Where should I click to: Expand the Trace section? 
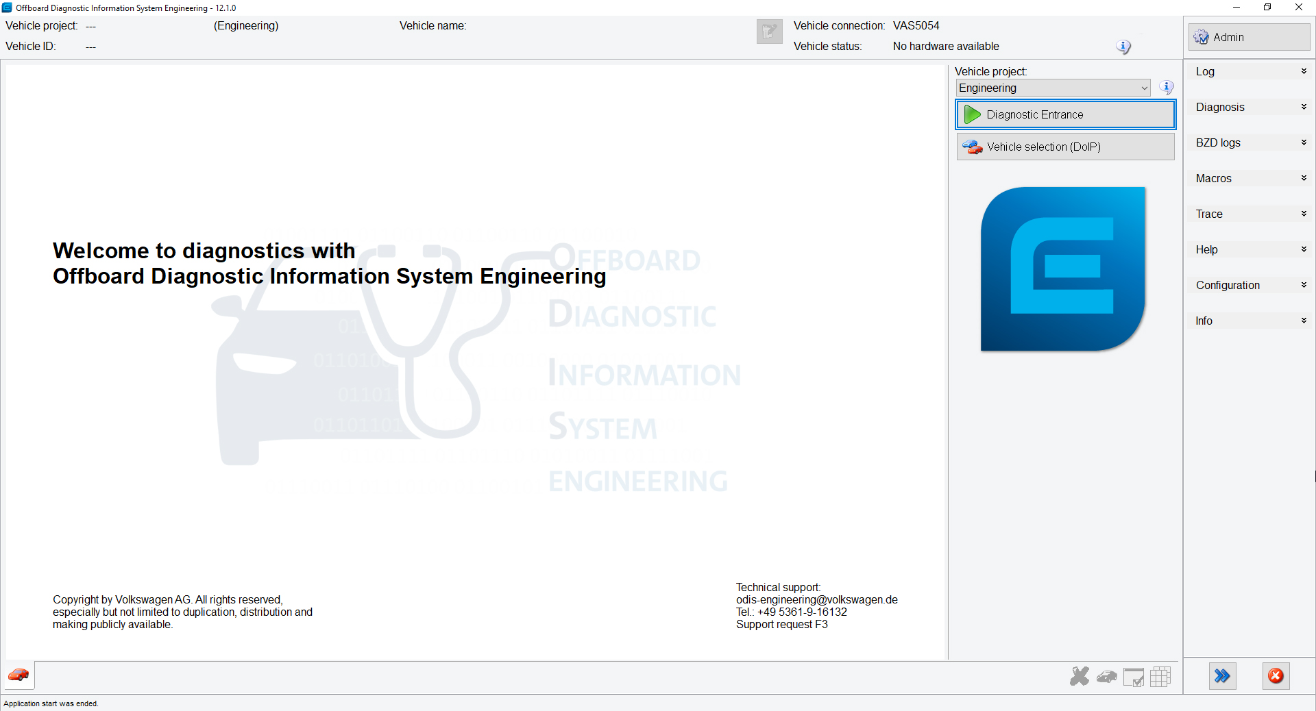[x=1250, y=214]
